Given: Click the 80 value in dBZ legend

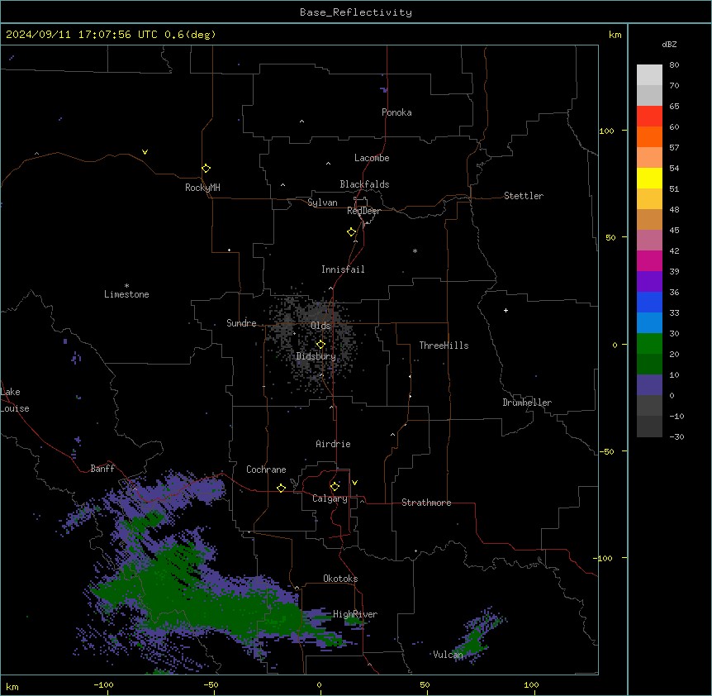Looking at the screenshot, I should (674, 65).
